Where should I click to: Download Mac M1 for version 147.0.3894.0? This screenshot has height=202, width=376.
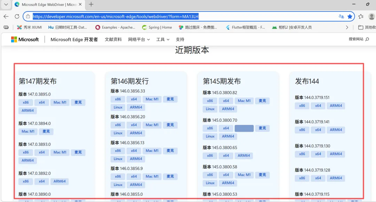tap(28, 132)
